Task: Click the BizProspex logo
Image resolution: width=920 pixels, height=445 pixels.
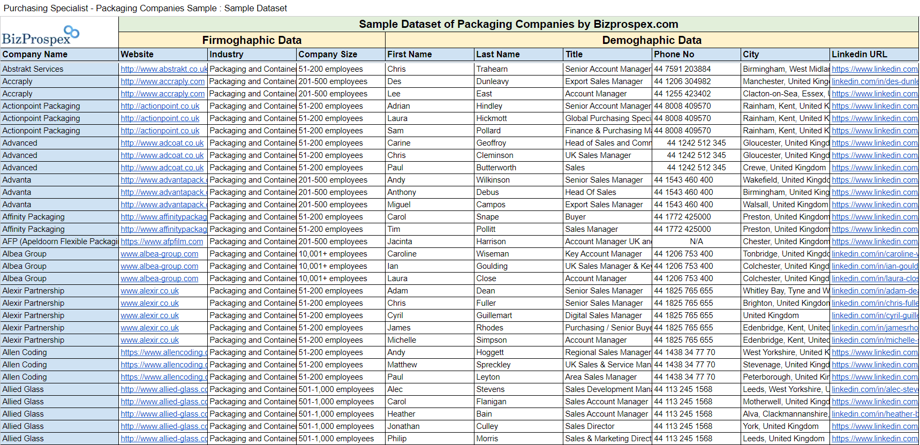Action: pos(41,35)
